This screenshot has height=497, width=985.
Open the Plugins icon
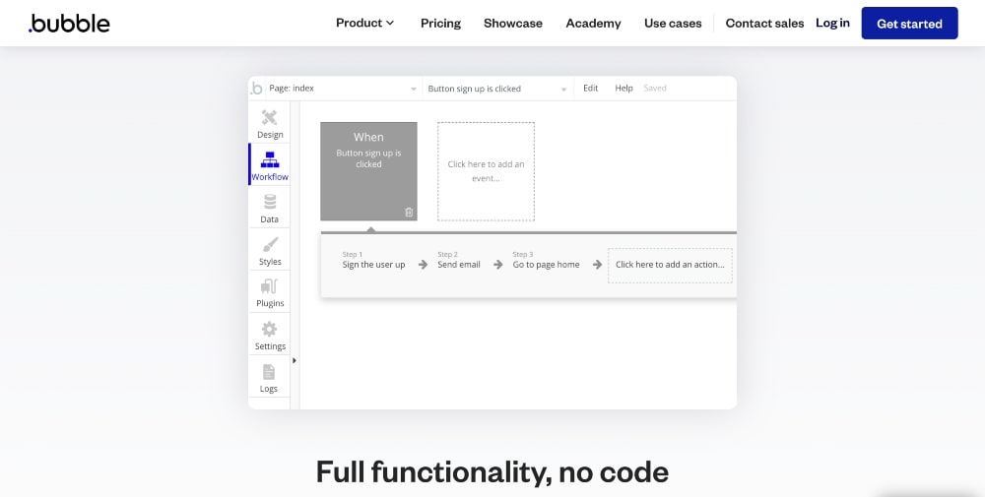pyautogui.click(x=269, y=288)
